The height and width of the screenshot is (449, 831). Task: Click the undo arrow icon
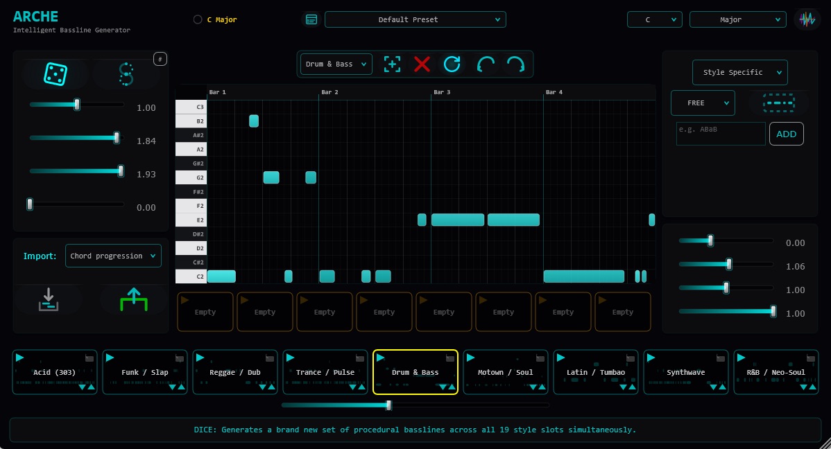click(x=486, y=64)
